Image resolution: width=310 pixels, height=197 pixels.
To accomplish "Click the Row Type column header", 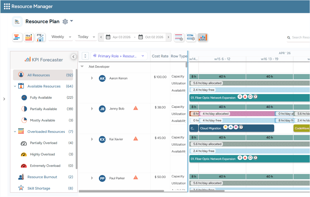I will pyautogui.click(x=179, y=56).
